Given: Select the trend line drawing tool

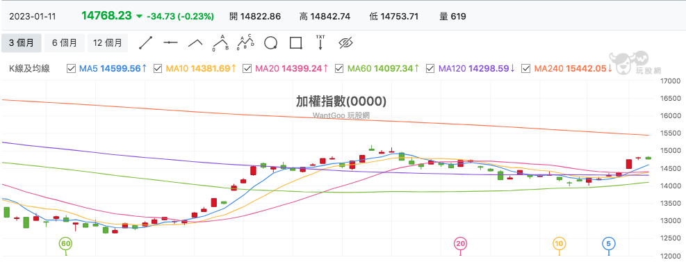Looking at the screenshot, I should [145, 43].
